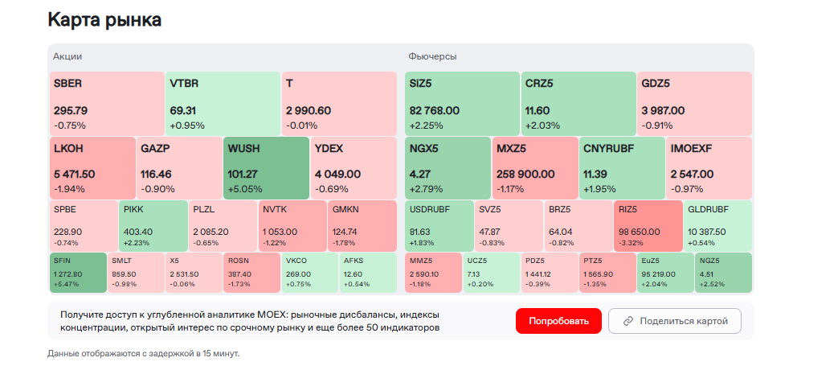Select the VTBR stock tile
The height and width of the screenshot is (370, 838).
223,102
